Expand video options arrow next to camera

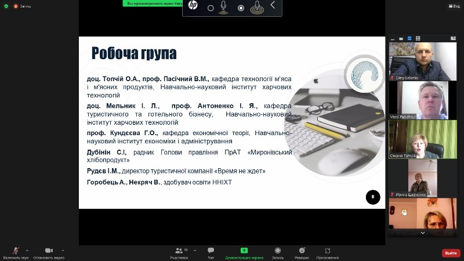(x=63, y=251)
